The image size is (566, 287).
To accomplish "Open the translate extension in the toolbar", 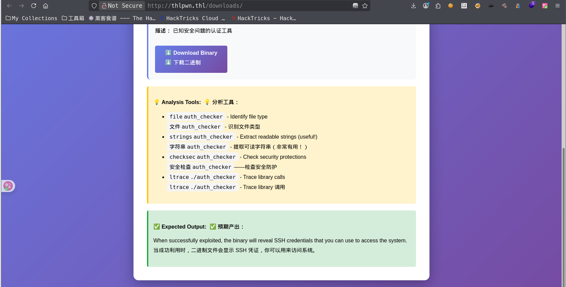I will point(545,6).
